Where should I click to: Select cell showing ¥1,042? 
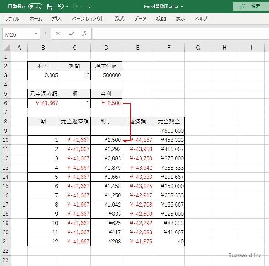106,205
